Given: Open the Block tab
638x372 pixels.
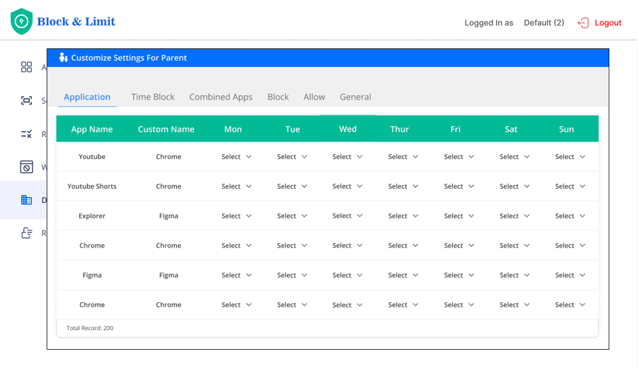Looking at the screenshot, I should (278, 97).
